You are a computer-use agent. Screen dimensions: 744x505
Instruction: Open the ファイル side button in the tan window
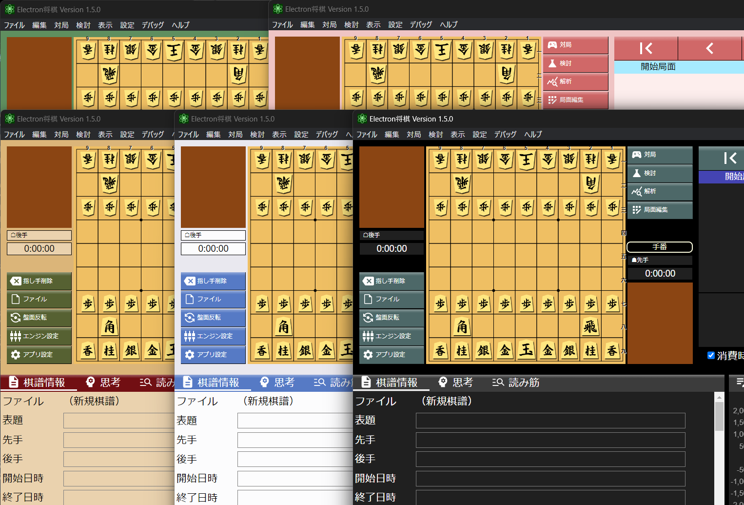pos(39,299)
